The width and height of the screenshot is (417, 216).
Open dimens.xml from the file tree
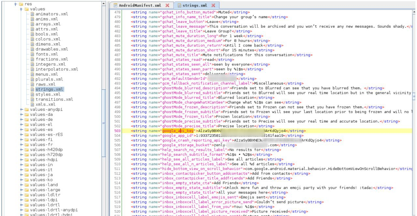[x=48, y=44]
